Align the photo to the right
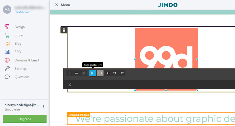Viewport: 235px width, 126px height. 108,73
